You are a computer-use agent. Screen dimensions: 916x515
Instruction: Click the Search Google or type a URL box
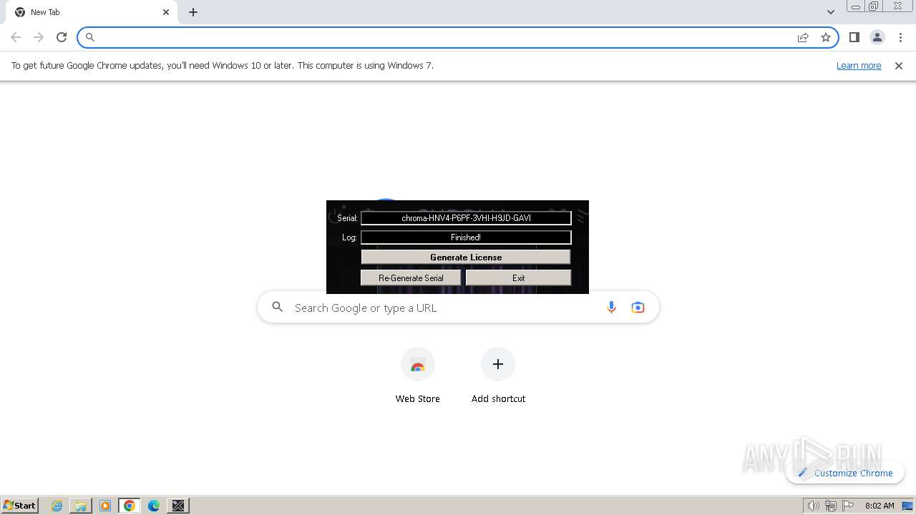click(x=458, y=308)
